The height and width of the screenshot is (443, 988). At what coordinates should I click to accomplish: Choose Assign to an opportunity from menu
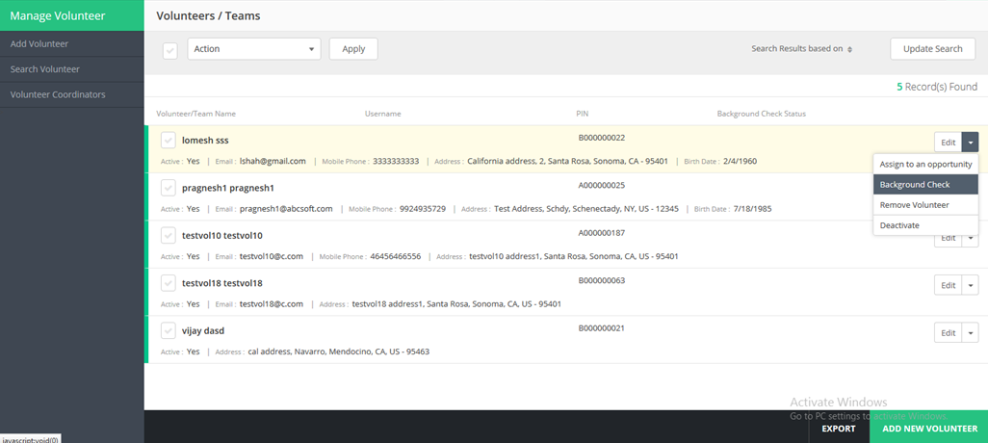pyautogui.click(x=925, y=165)
